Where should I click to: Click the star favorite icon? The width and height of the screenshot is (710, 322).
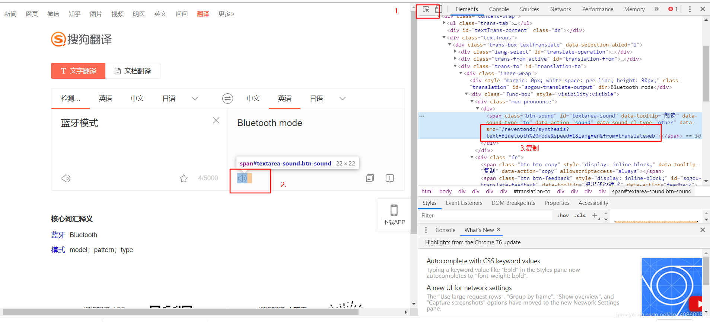pyautogui.click(x=184, y=178)
